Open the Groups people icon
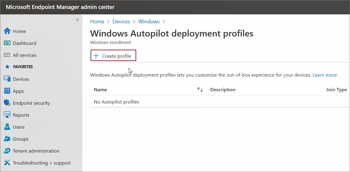 click(7, 139)
